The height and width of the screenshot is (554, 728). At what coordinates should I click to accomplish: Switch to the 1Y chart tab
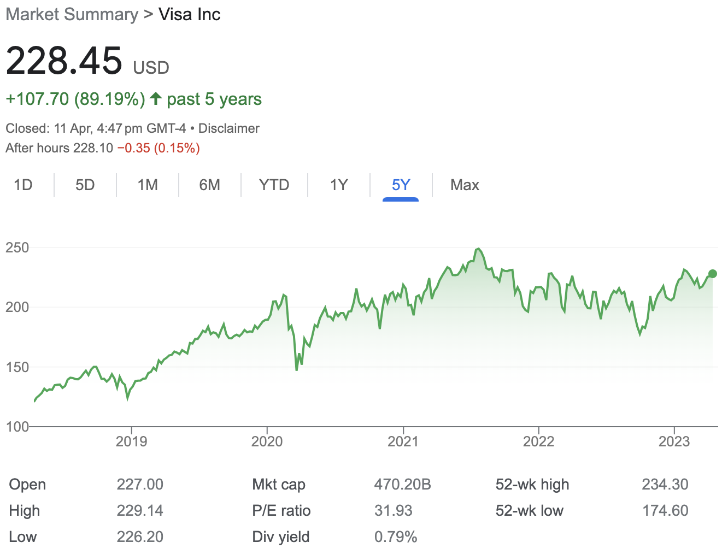pos(339,185)
